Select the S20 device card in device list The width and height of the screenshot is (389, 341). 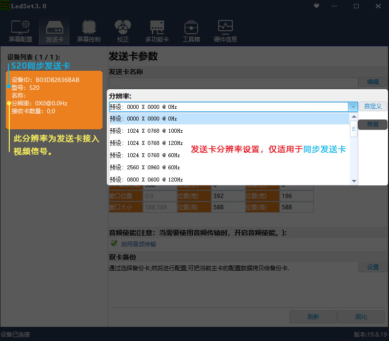point(54,100)
